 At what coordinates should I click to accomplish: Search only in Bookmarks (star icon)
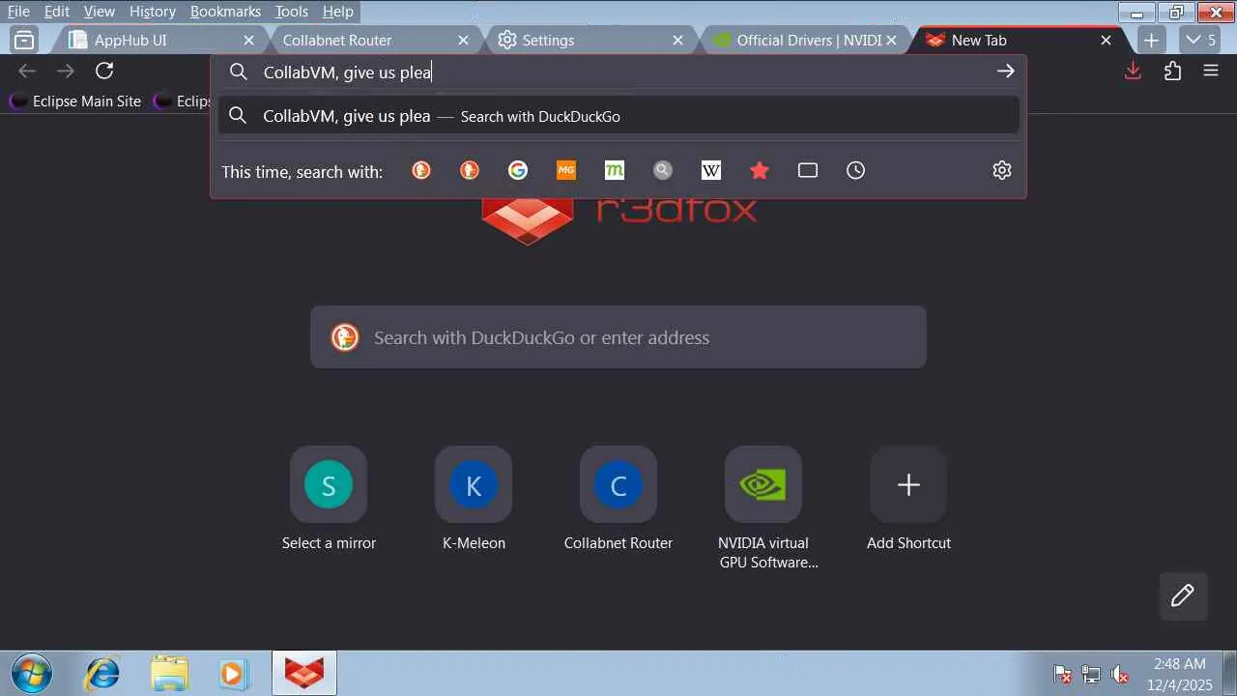pyautogui.click(x=760, y=170)
